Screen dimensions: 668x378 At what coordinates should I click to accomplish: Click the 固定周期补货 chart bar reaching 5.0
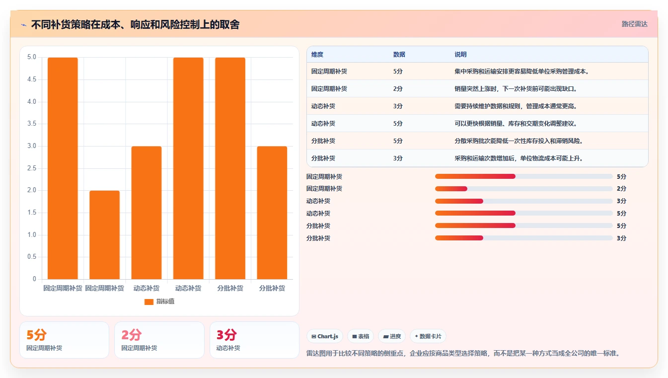tap(63, 168)
